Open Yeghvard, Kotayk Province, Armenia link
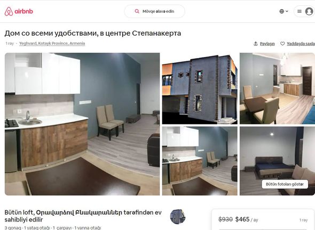315x230 pixels. [52, 43]
